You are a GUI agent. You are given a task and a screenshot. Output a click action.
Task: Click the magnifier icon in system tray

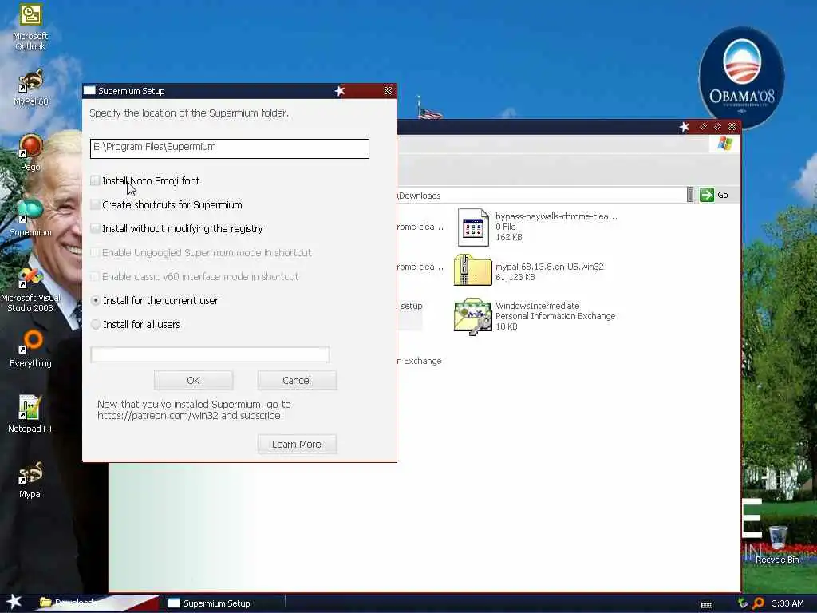tap(759, 603)
